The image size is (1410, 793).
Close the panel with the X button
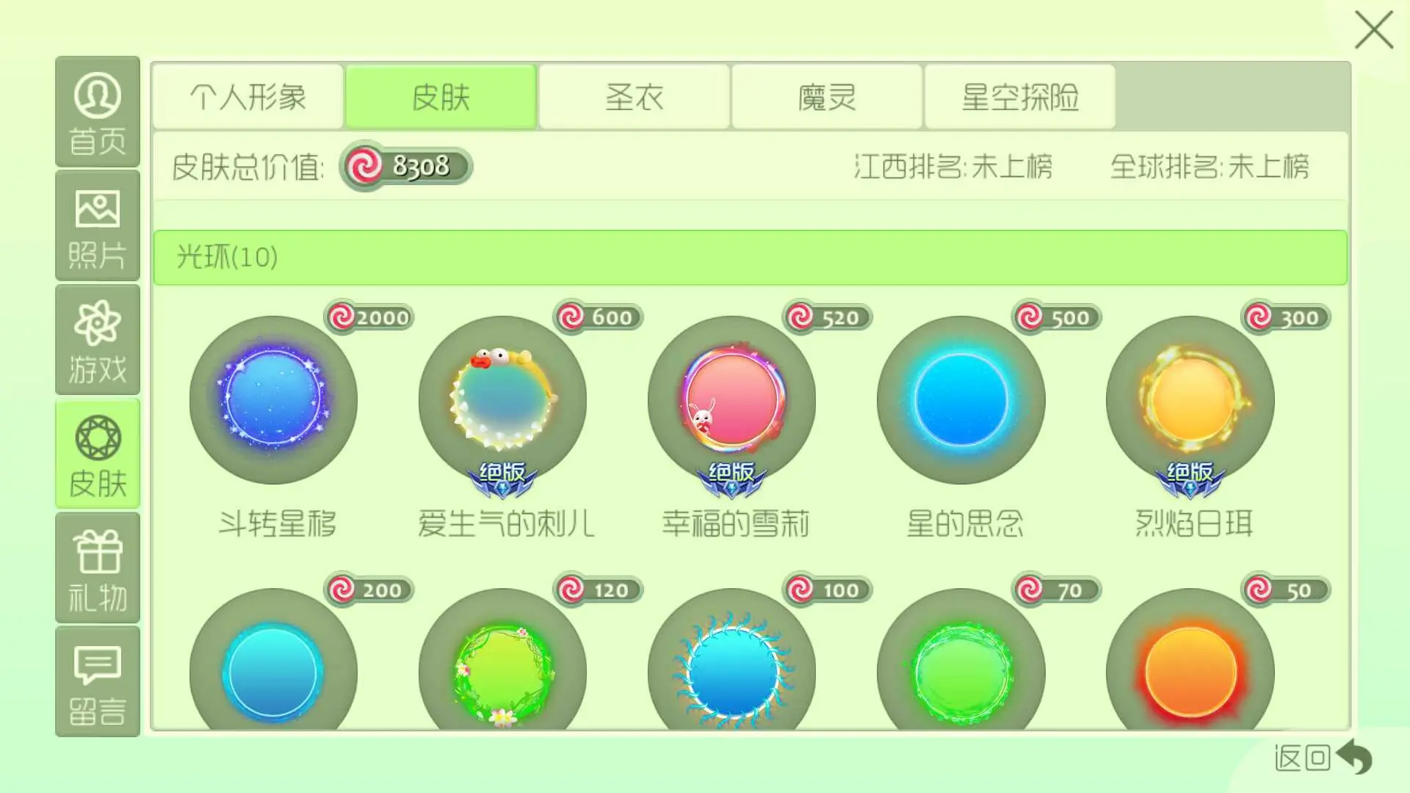[x=1373, y=30]
